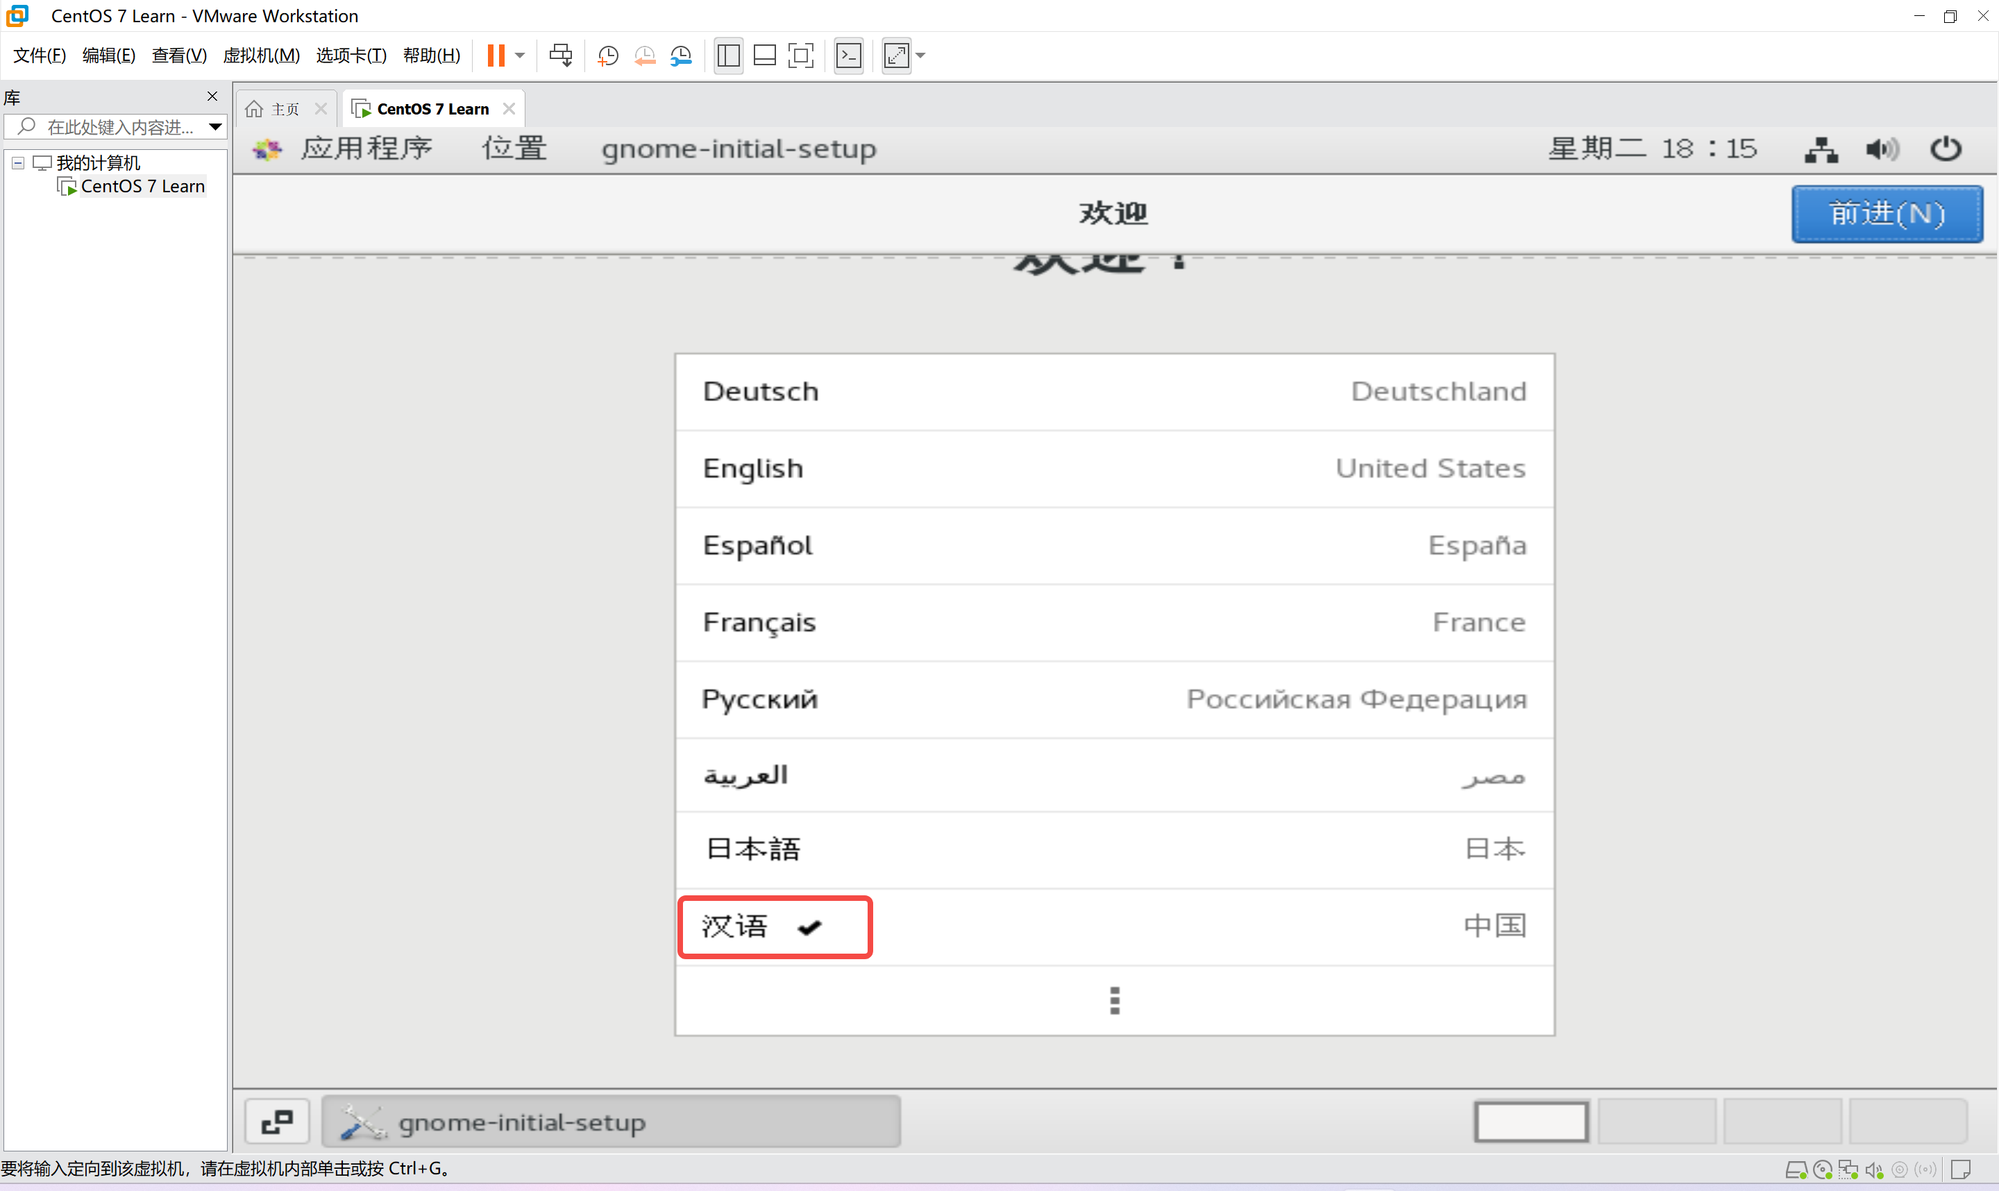Open the GNOME 应用程序 menu
1999x1191 pixels.
point(366,149)
